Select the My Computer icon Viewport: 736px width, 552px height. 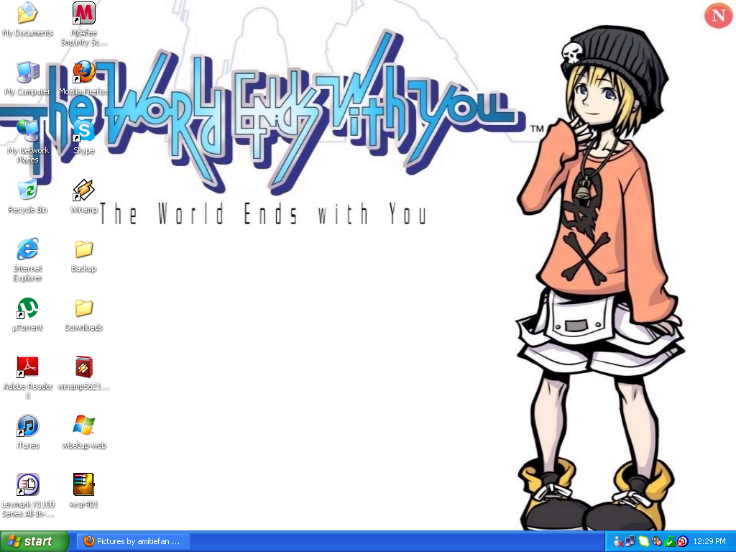click(x=28, y=73)
